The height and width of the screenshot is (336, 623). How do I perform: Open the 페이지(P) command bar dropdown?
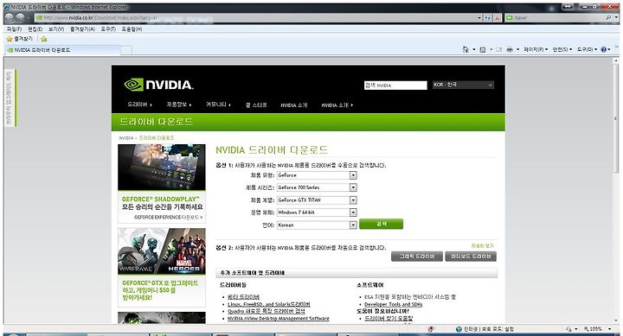536,49
